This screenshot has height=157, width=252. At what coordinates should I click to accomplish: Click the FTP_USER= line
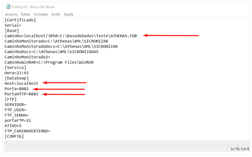coord(16,110)
